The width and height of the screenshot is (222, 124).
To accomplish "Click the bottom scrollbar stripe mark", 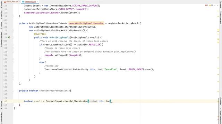I will click(x=218, y=120).
